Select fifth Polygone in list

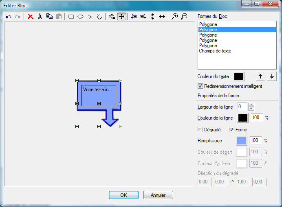coord(237,46)
